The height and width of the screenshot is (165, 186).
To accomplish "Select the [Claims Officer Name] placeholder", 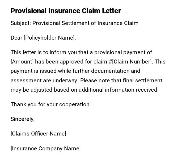I will coord(39,134).
